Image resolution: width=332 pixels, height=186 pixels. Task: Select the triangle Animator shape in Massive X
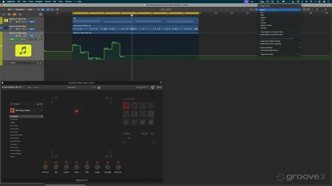(143, 105)
